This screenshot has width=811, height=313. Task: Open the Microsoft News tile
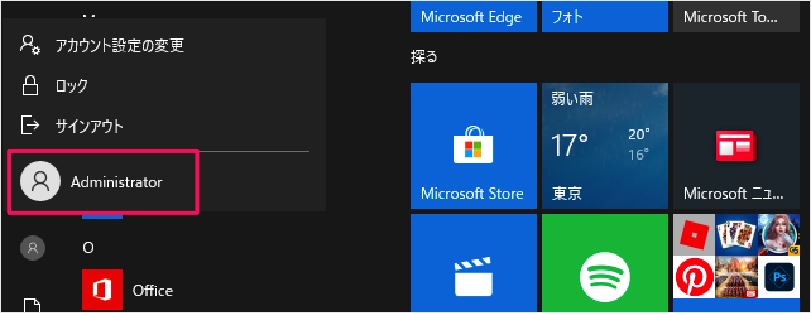(736, 145)
